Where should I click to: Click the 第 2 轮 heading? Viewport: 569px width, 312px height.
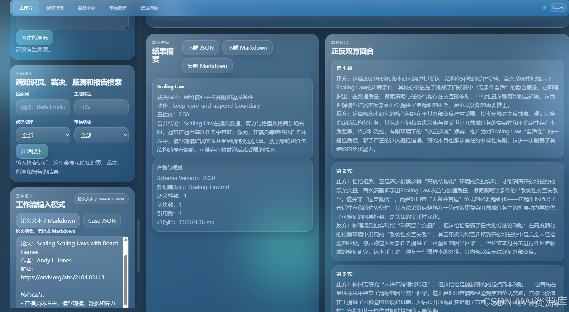tap(344, 171)
